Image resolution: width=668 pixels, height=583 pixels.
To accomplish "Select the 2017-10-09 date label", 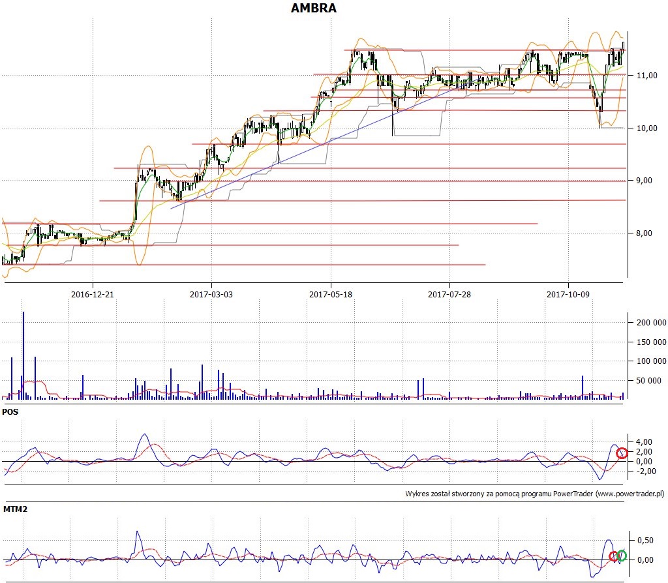I will [x=568, y=294].
